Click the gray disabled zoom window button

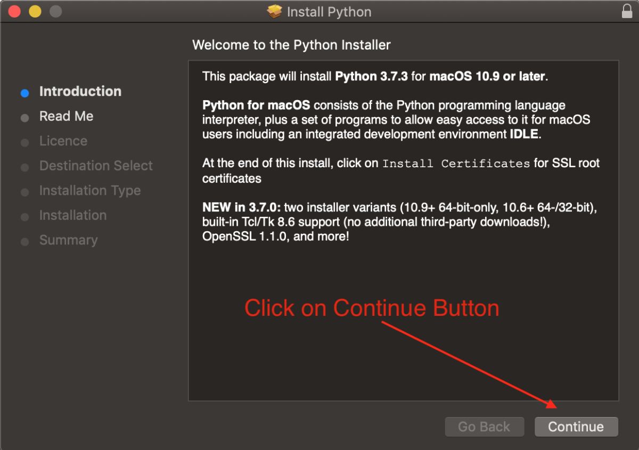[x=55, y=11]
